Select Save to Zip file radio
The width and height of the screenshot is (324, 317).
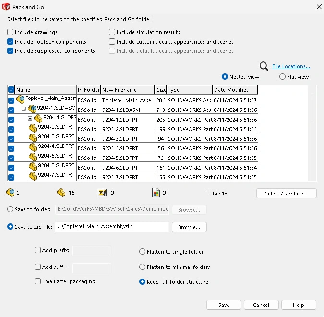pyautogui.click(x=11, y=227)
